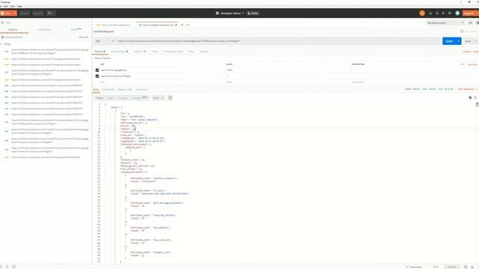Open the params table ellipsis options
The image size is (479, 269).
(x=463, y=64)
